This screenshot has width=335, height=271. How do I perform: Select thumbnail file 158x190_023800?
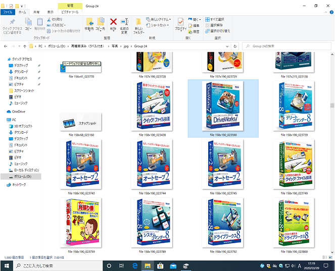coord(294,225)
